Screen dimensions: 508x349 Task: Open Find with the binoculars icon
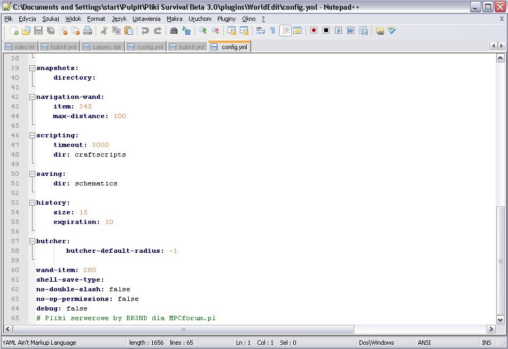pyautogui.click(x=174, y=31)
